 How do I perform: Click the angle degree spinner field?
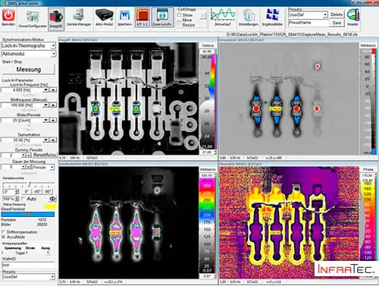click(x=11, y=191)
